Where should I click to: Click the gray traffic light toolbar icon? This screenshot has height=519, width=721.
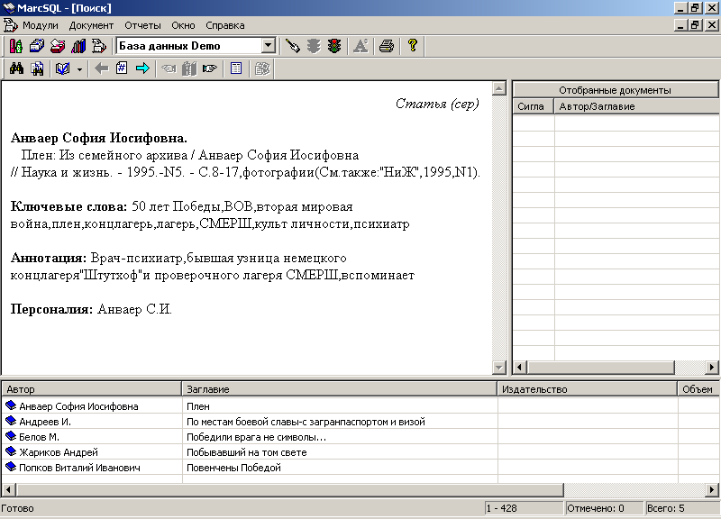pyautogui.click(x=314, y=46)
